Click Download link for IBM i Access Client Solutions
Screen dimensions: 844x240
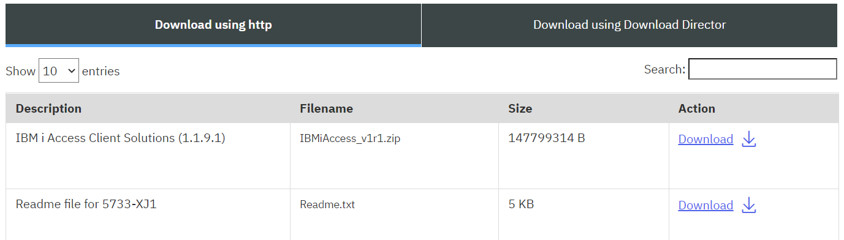(705, 139)
